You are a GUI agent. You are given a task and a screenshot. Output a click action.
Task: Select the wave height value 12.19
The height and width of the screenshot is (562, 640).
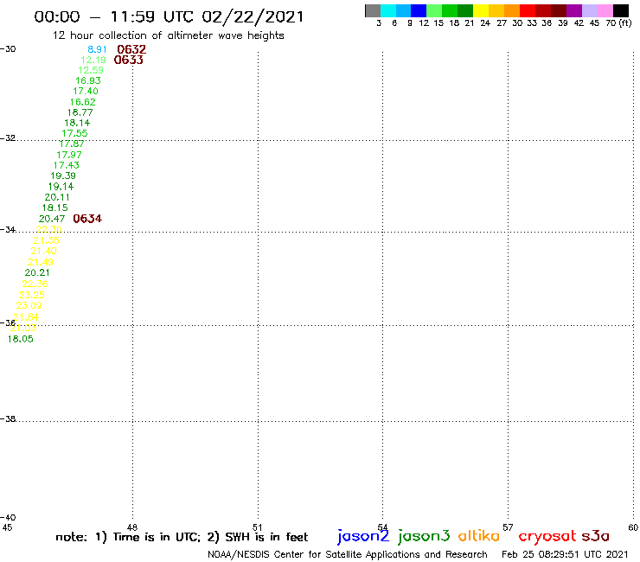pyautogui.click(x=93, y=60)
